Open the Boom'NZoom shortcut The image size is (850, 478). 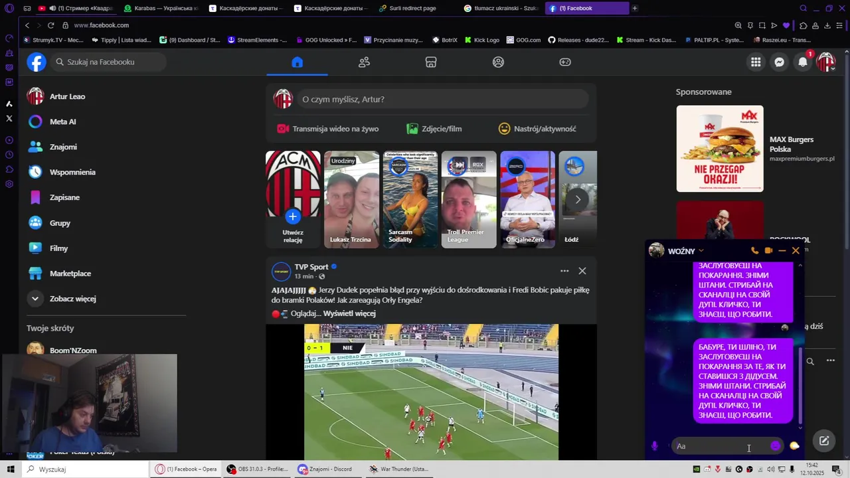pyautogui.click(x=73, y=349)
